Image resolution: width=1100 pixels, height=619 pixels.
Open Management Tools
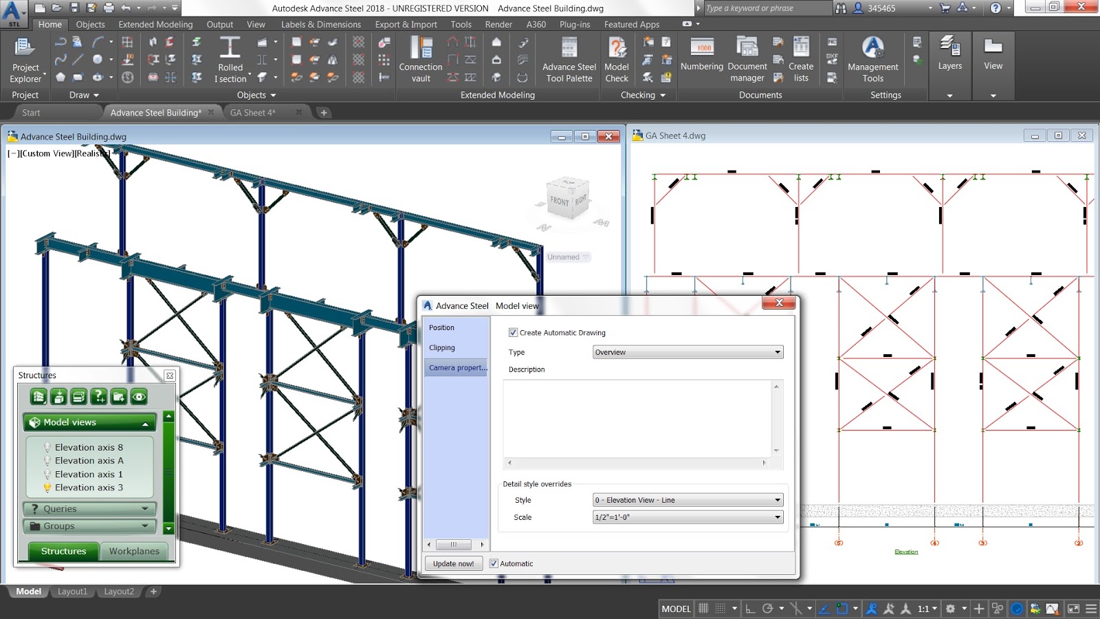(872, 58)
